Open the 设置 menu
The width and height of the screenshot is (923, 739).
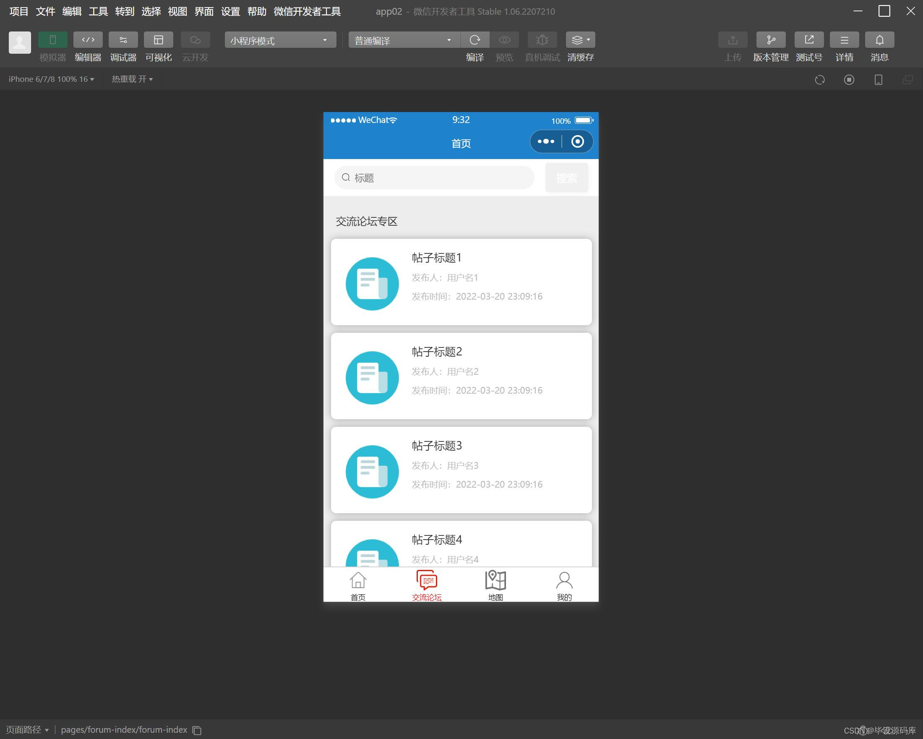click(x=230, y=12)
